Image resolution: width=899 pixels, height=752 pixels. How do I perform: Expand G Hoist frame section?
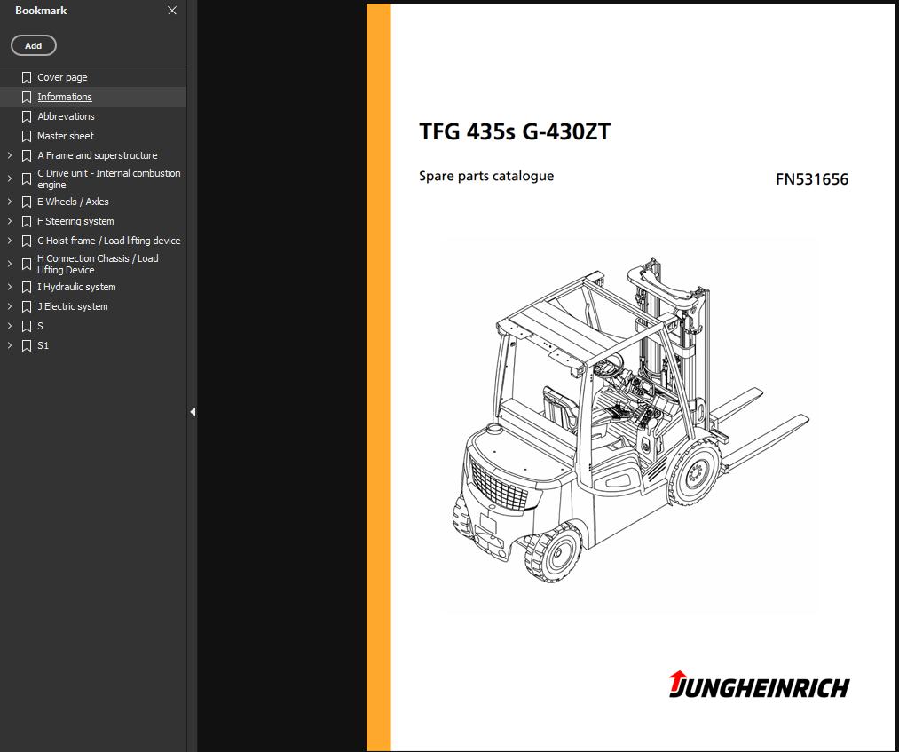coord(10,241)
